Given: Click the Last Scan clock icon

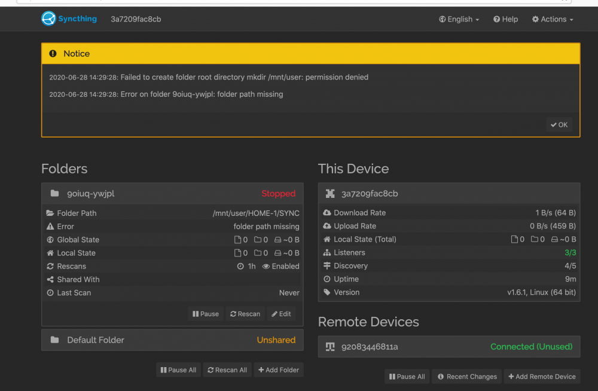Looking at the screenshot, I should click(x=50, y=292).
